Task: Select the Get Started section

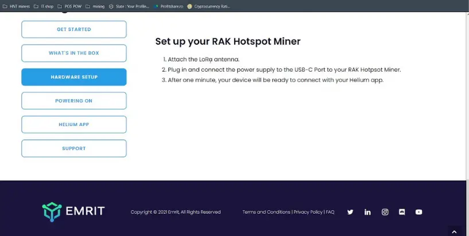Action: tap(74, 29)
